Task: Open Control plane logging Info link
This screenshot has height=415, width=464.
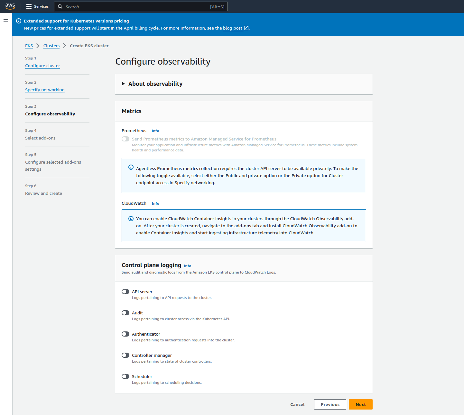Action: (188, 266)
